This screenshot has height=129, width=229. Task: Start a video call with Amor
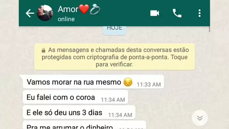pos(154,13)
